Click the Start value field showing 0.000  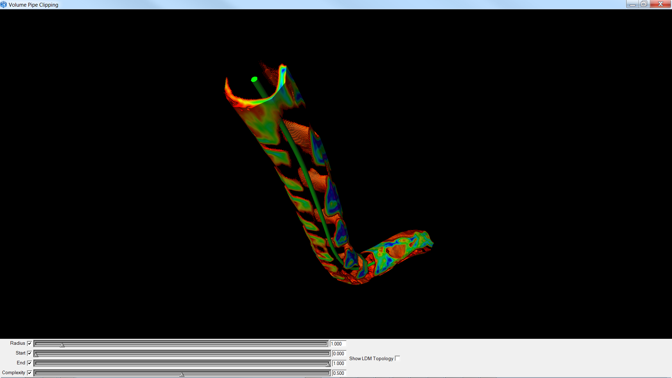coord(339,353)
